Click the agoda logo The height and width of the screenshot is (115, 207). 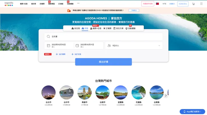9,4
